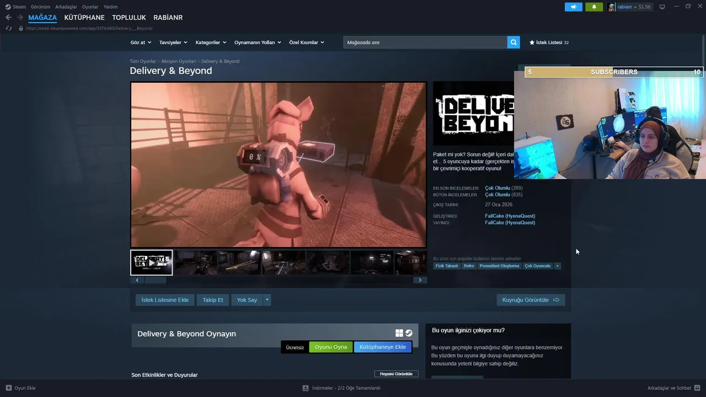This screenshot has height=397, width=706.
Task: Click the Windows platform icon
Action: (399, 333)
